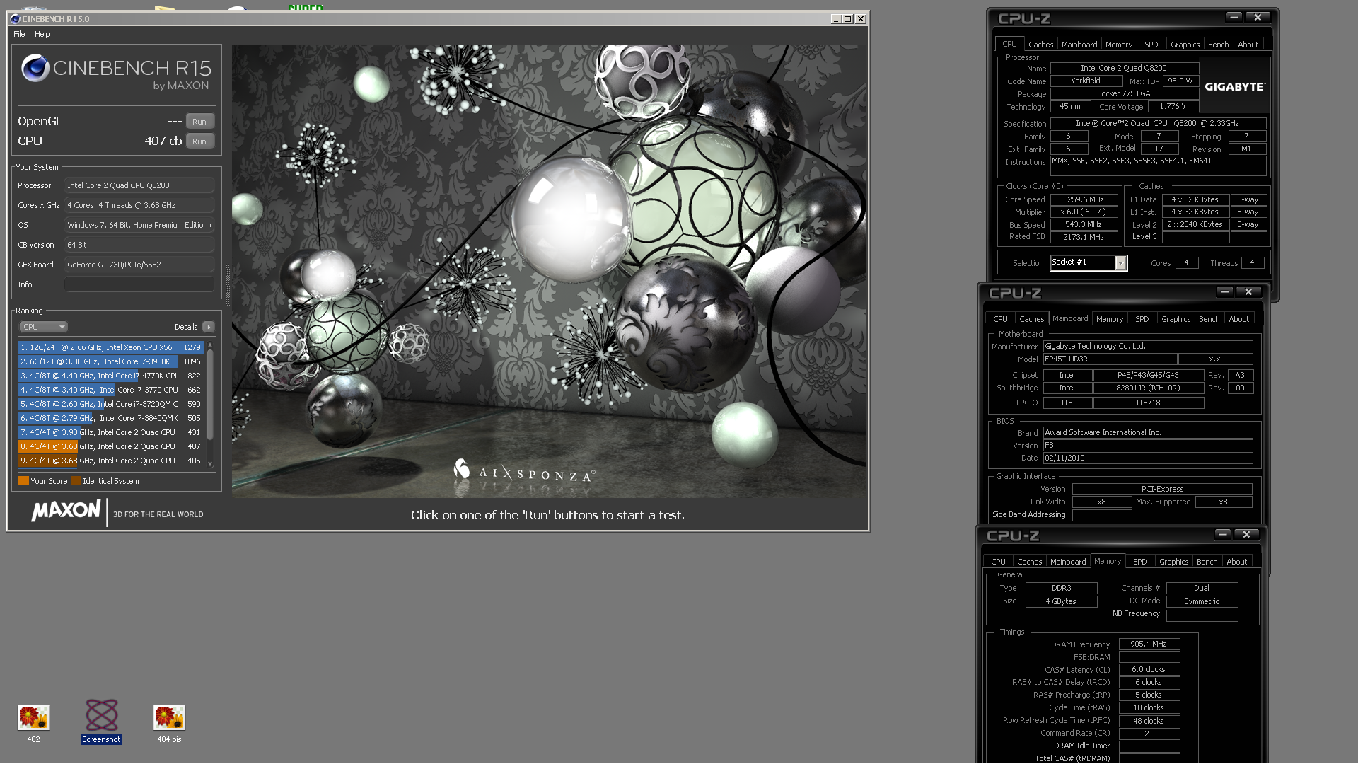
Task: Select About tab in Memory CPU-Z window
Action: (1236, 562)
